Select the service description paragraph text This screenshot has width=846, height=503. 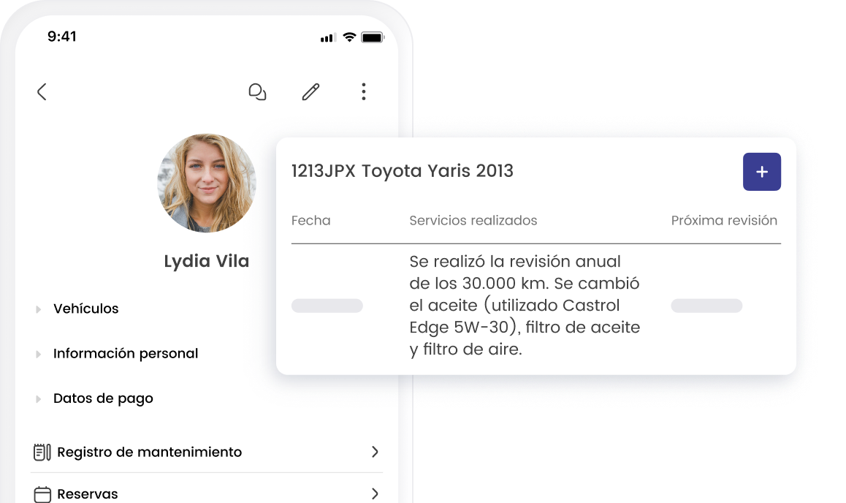coord(525,305)
